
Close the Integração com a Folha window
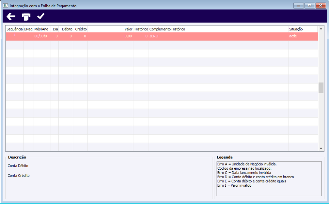coord(321,5)
